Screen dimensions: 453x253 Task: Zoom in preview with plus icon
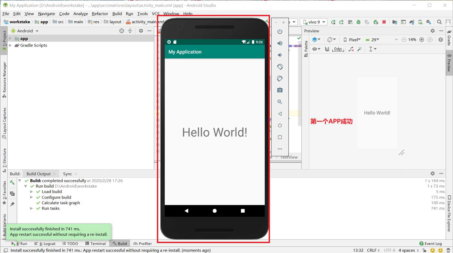tap(422, 40)
